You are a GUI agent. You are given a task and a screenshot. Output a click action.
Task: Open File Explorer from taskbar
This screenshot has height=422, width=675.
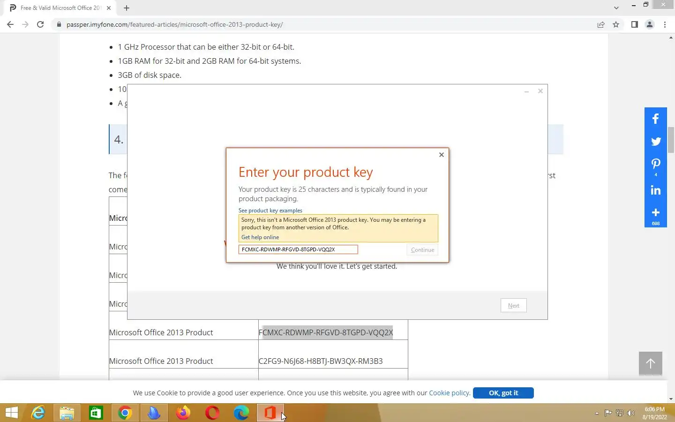coord(67,413)
